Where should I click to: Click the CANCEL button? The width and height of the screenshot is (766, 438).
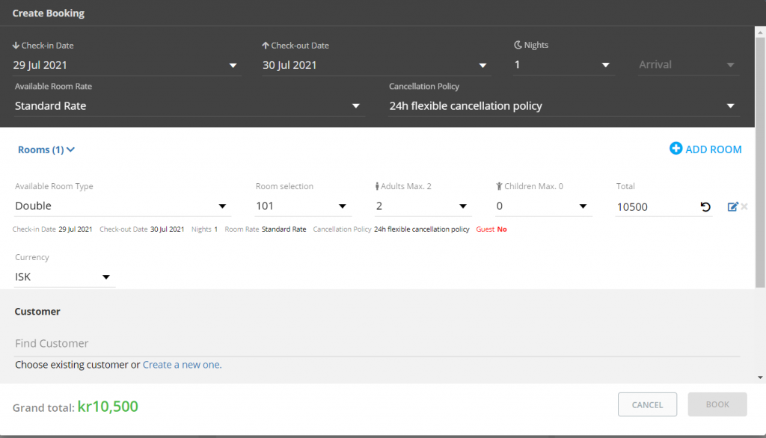click(647, 405)
